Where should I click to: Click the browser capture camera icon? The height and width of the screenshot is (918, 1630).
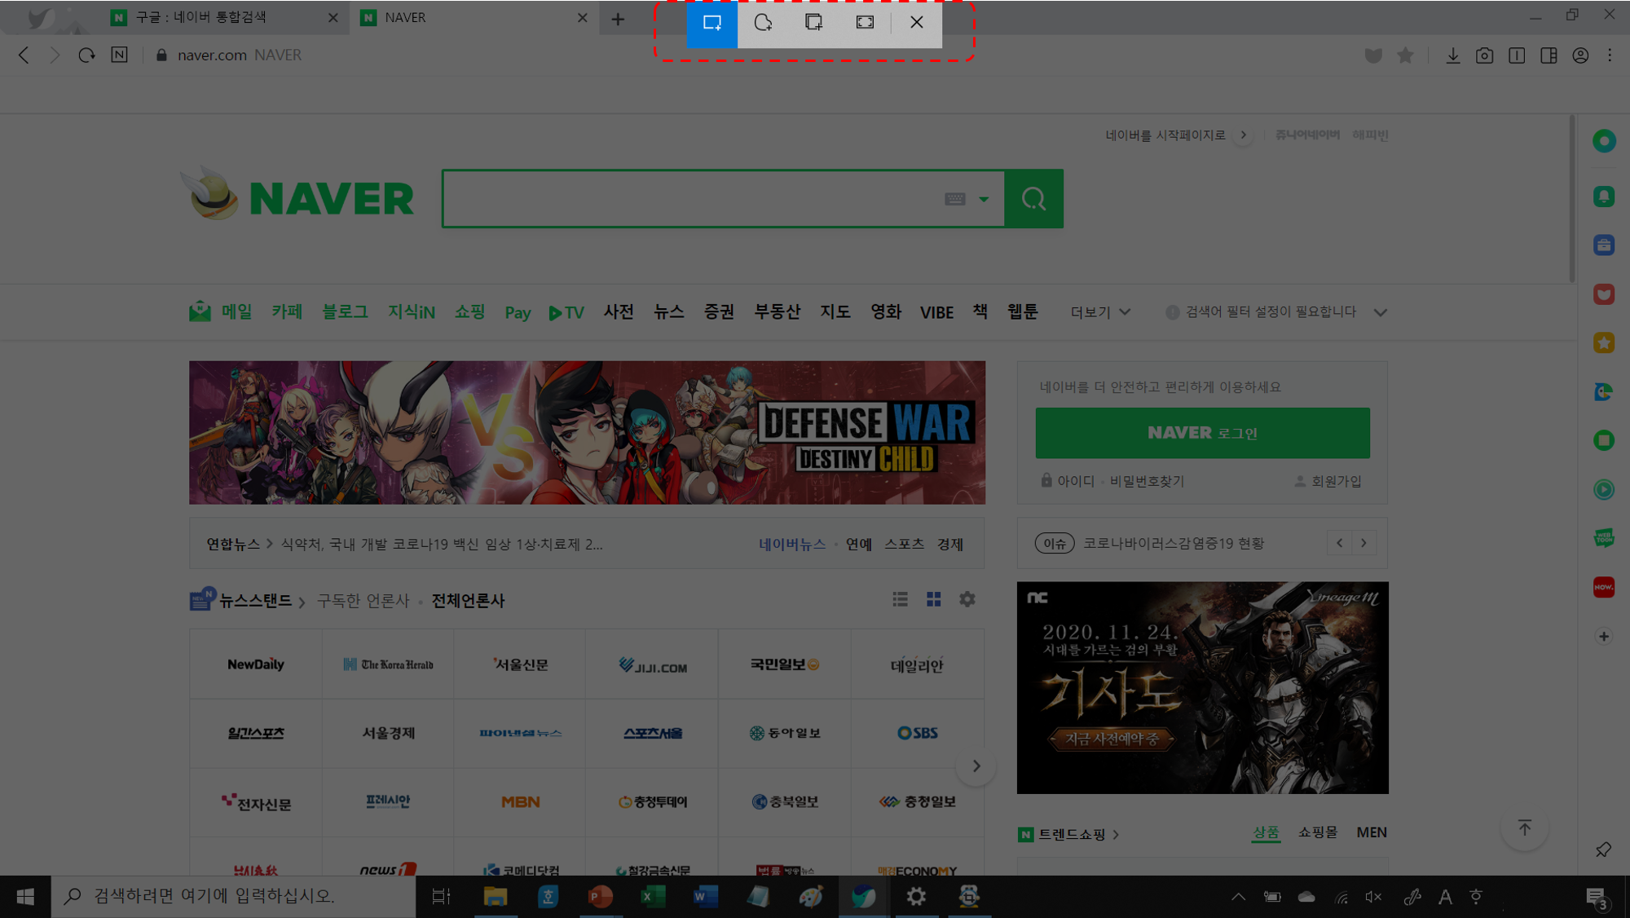point(1484,55)
